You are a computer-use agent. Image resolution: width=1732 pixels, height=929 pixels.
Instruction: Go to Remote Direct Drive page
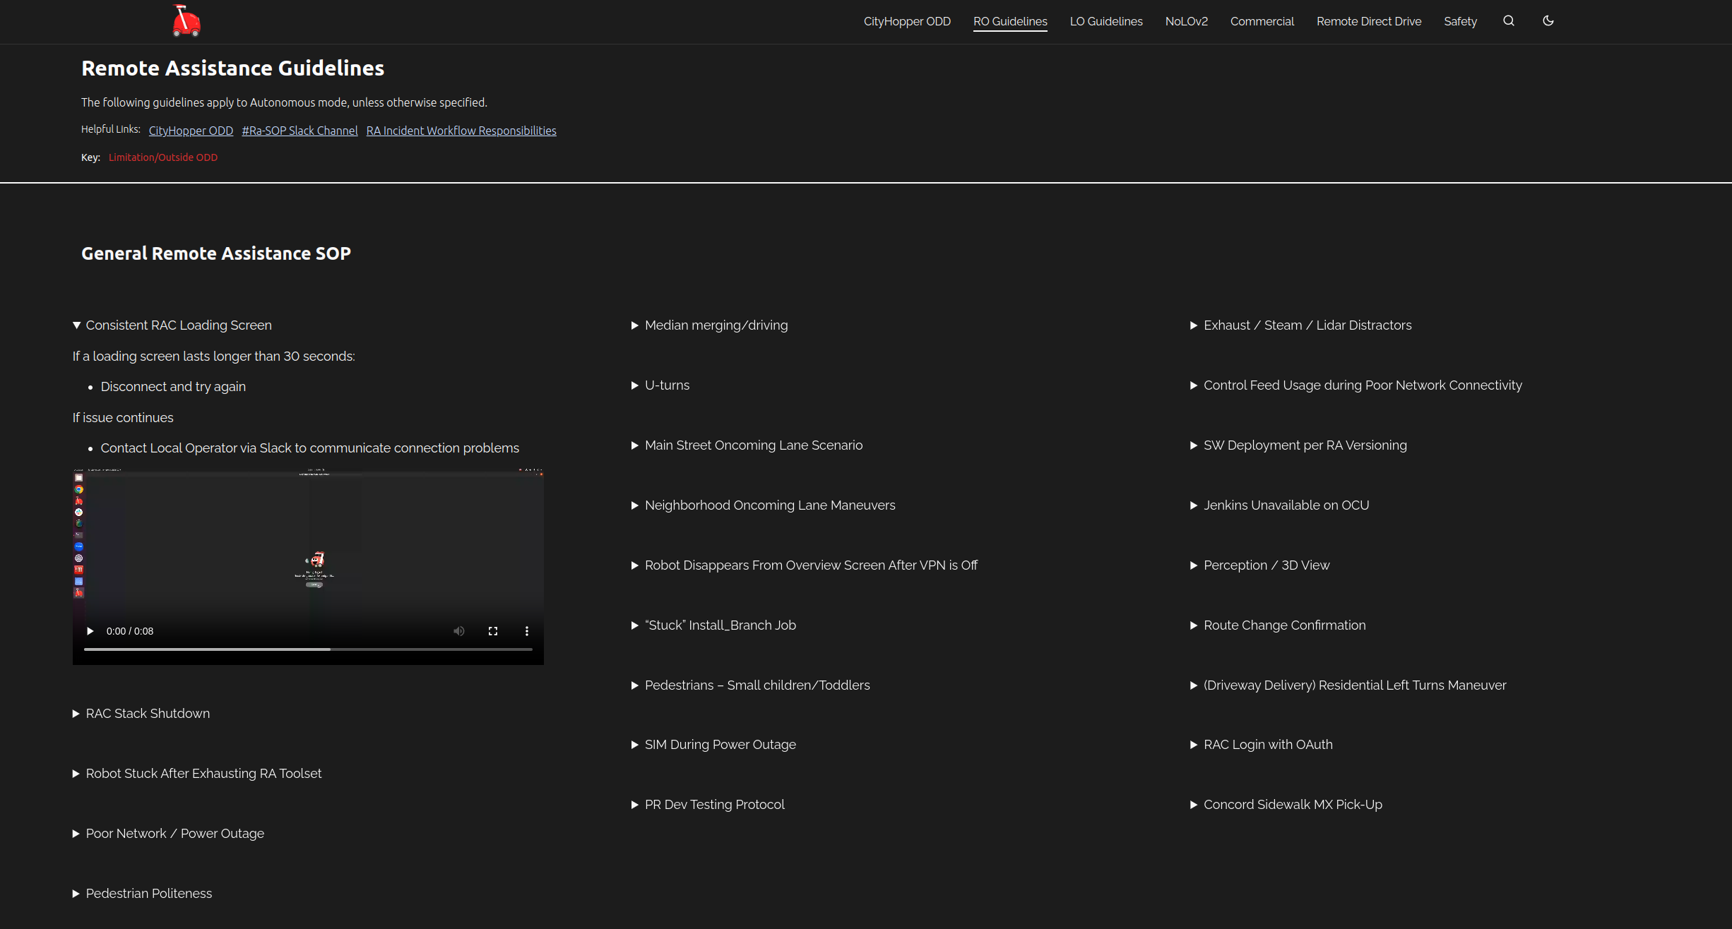click(1368, 21)
